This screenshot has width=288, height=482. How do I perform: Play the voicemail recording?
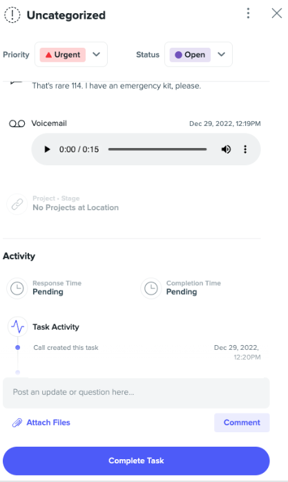click(47, 149)
